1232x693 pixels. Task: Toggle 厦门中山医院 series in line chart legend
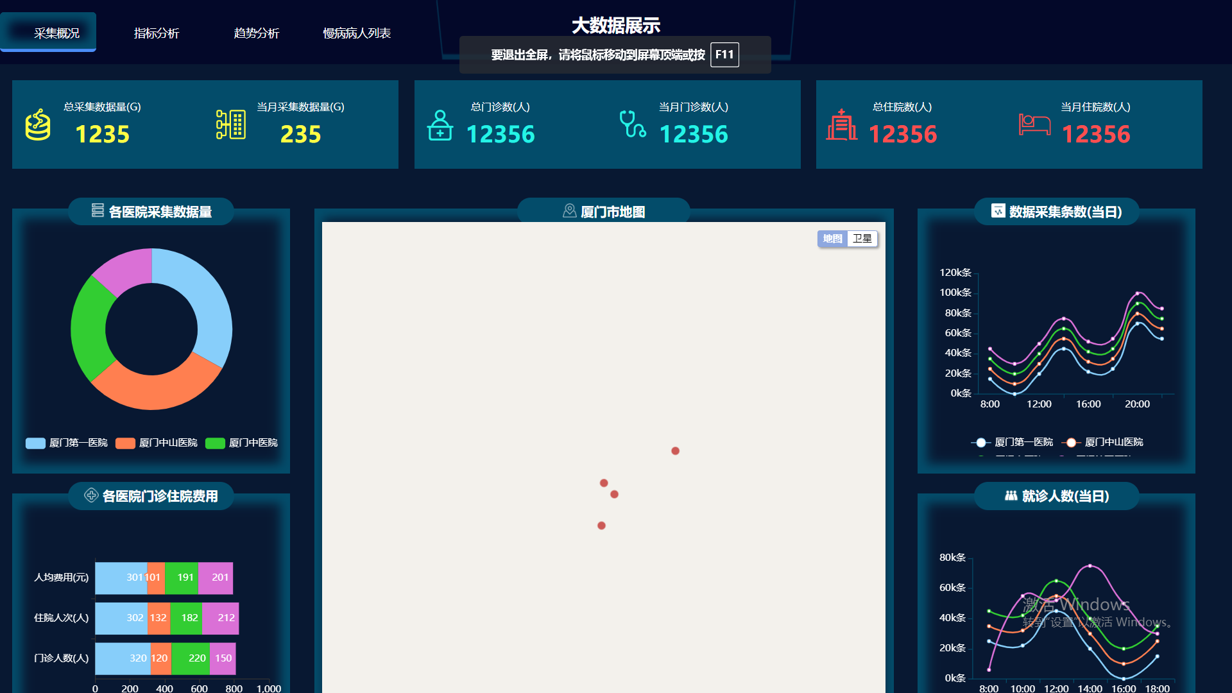point(1102,442)
